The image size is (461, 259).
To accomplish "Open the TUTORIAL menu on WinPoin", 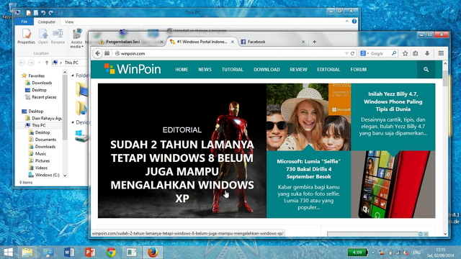I will (x=232, y=70).
